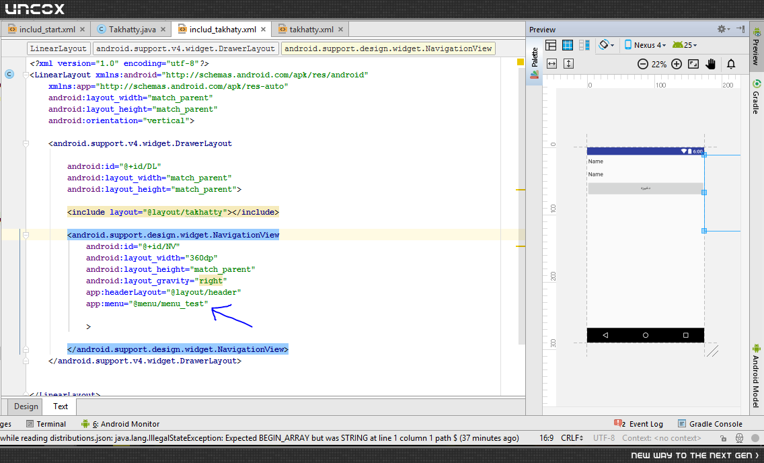This screenshot has width=764, height=463.
Task: Close the includ_takhaty.xml tab
Action: 263,29
